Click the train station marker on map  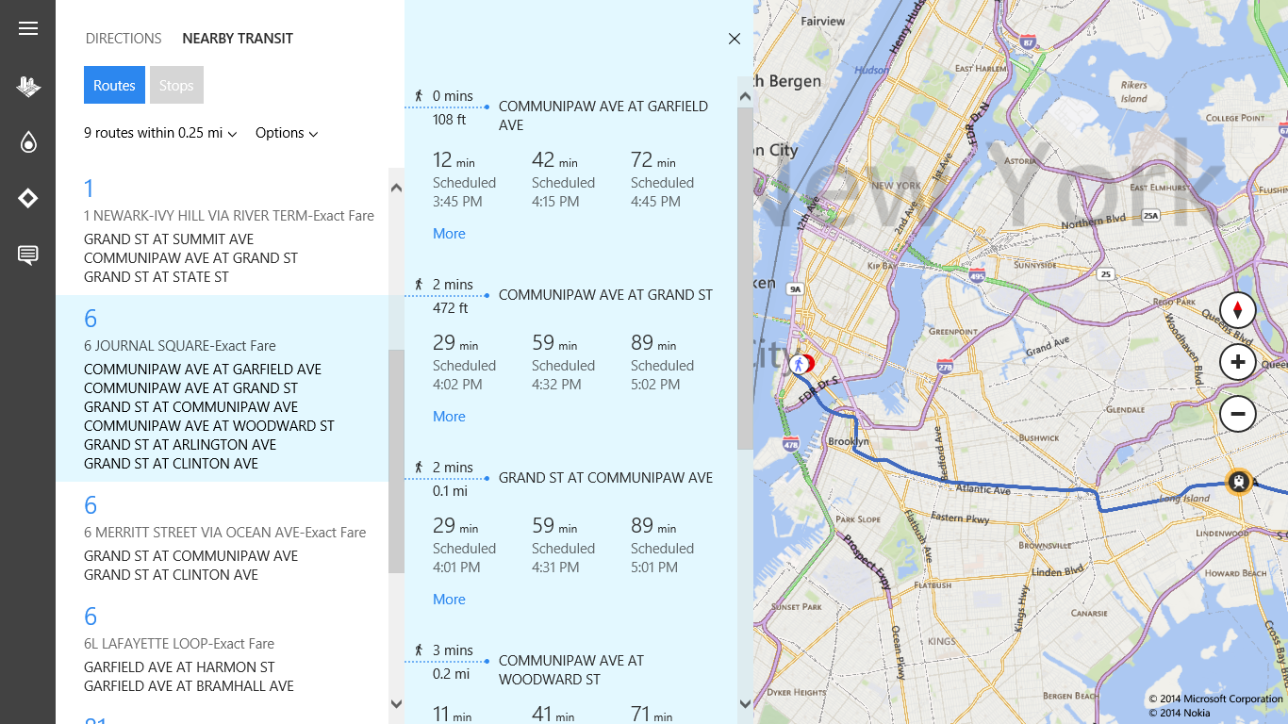[x=1238, y=482]
